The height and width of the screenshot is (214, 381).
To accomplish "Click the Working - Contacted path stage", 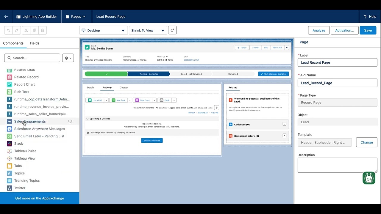I will pyautogui.click(x=149, y=74).
